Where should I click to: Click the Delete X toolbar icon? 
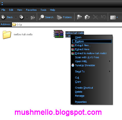[95, 17]
